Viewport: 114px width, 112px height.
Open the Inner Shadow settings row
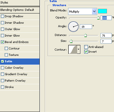coord(19,23)
